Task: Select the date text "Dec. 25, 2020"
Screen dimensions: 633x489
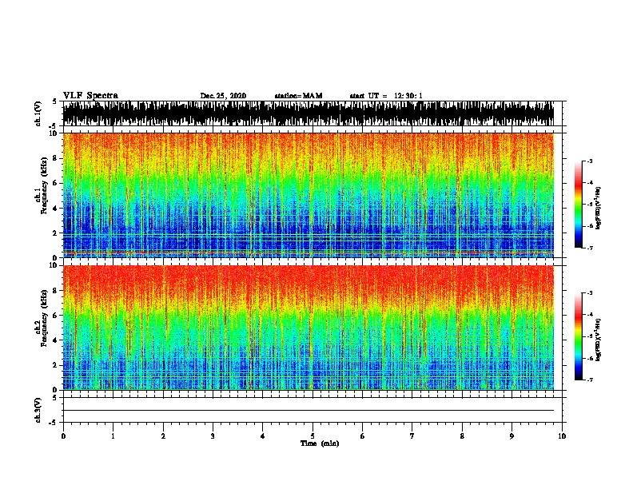Action: (x=223, y=96)
